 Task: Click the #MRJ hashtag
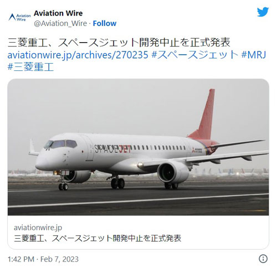[x=254, y=55]
